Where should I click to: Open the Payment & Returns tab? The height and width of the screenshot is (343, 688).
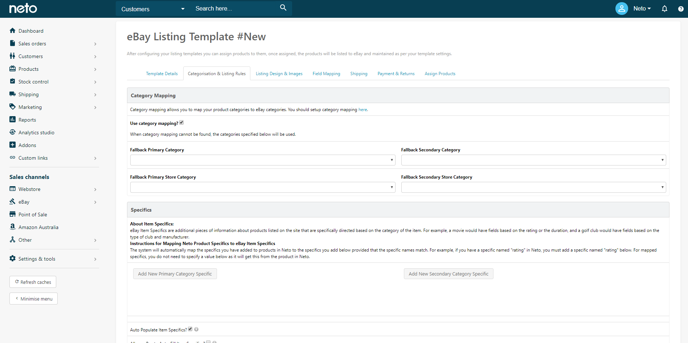[396, 74]
